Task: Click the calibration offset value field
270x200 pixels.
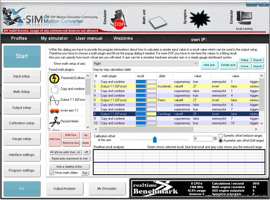Action: [203, 139]
